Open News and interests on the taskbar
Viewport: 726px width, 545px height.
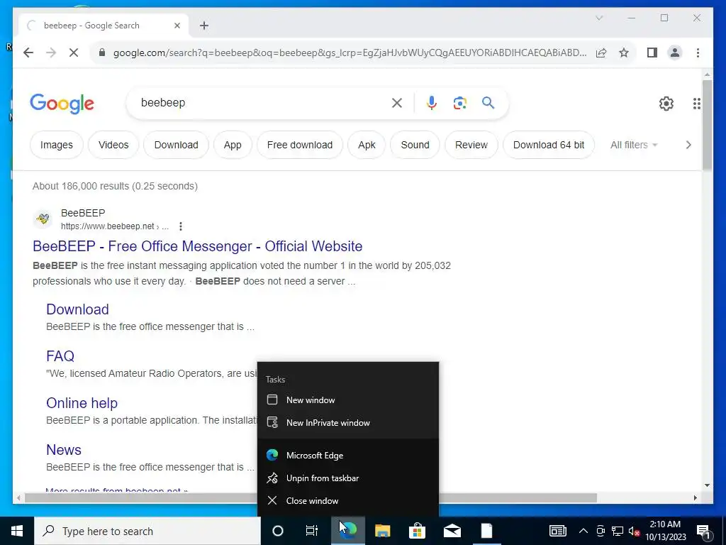[558, 531]
